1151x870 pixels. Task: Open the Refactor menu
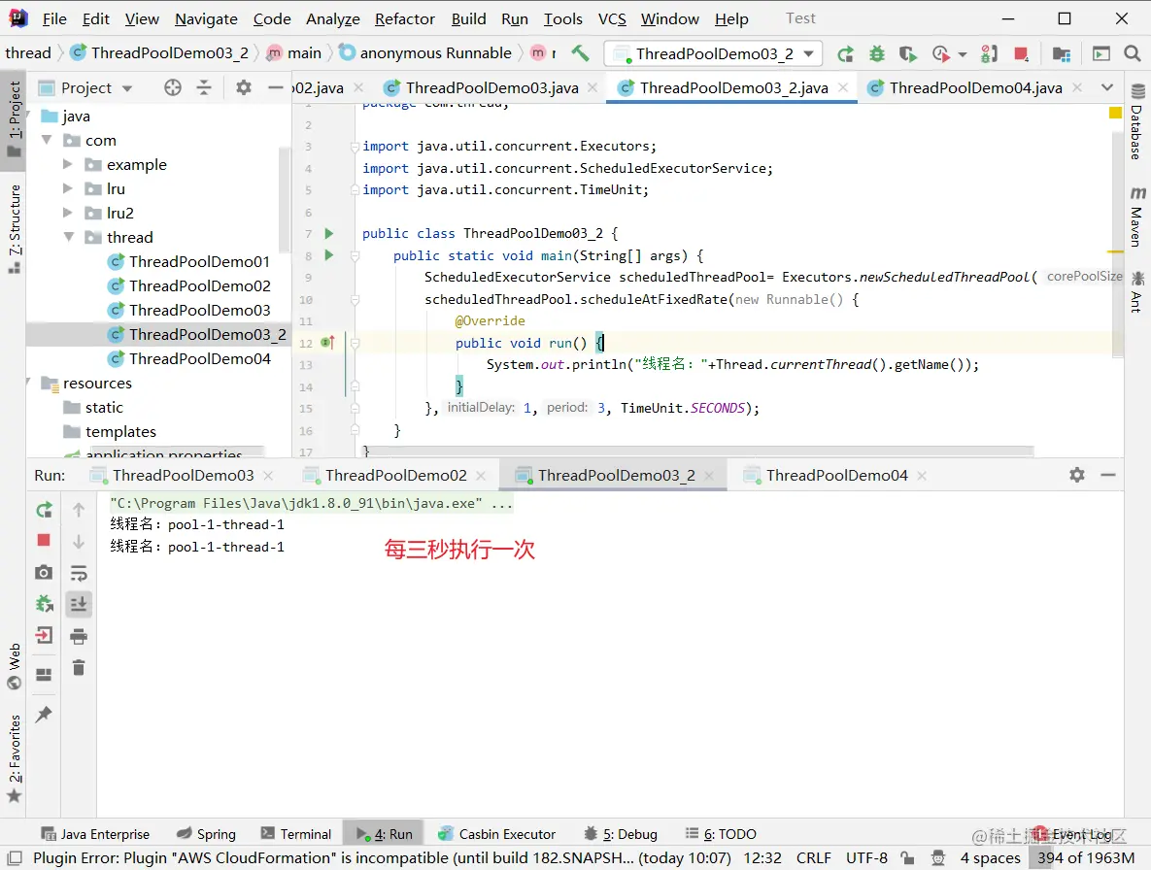404,19
